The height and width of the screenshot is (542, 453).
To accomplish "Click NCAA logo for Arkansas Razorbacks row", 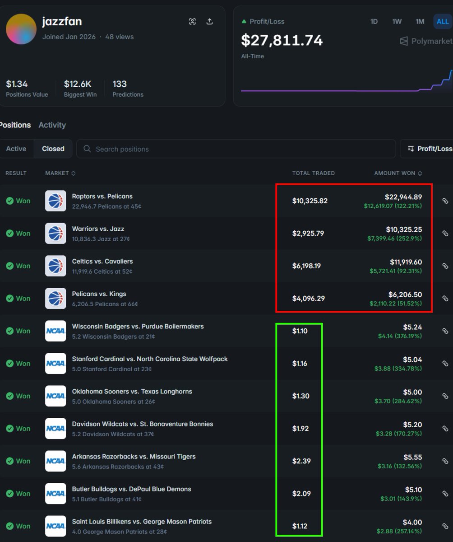I will (x=55, y=461).
